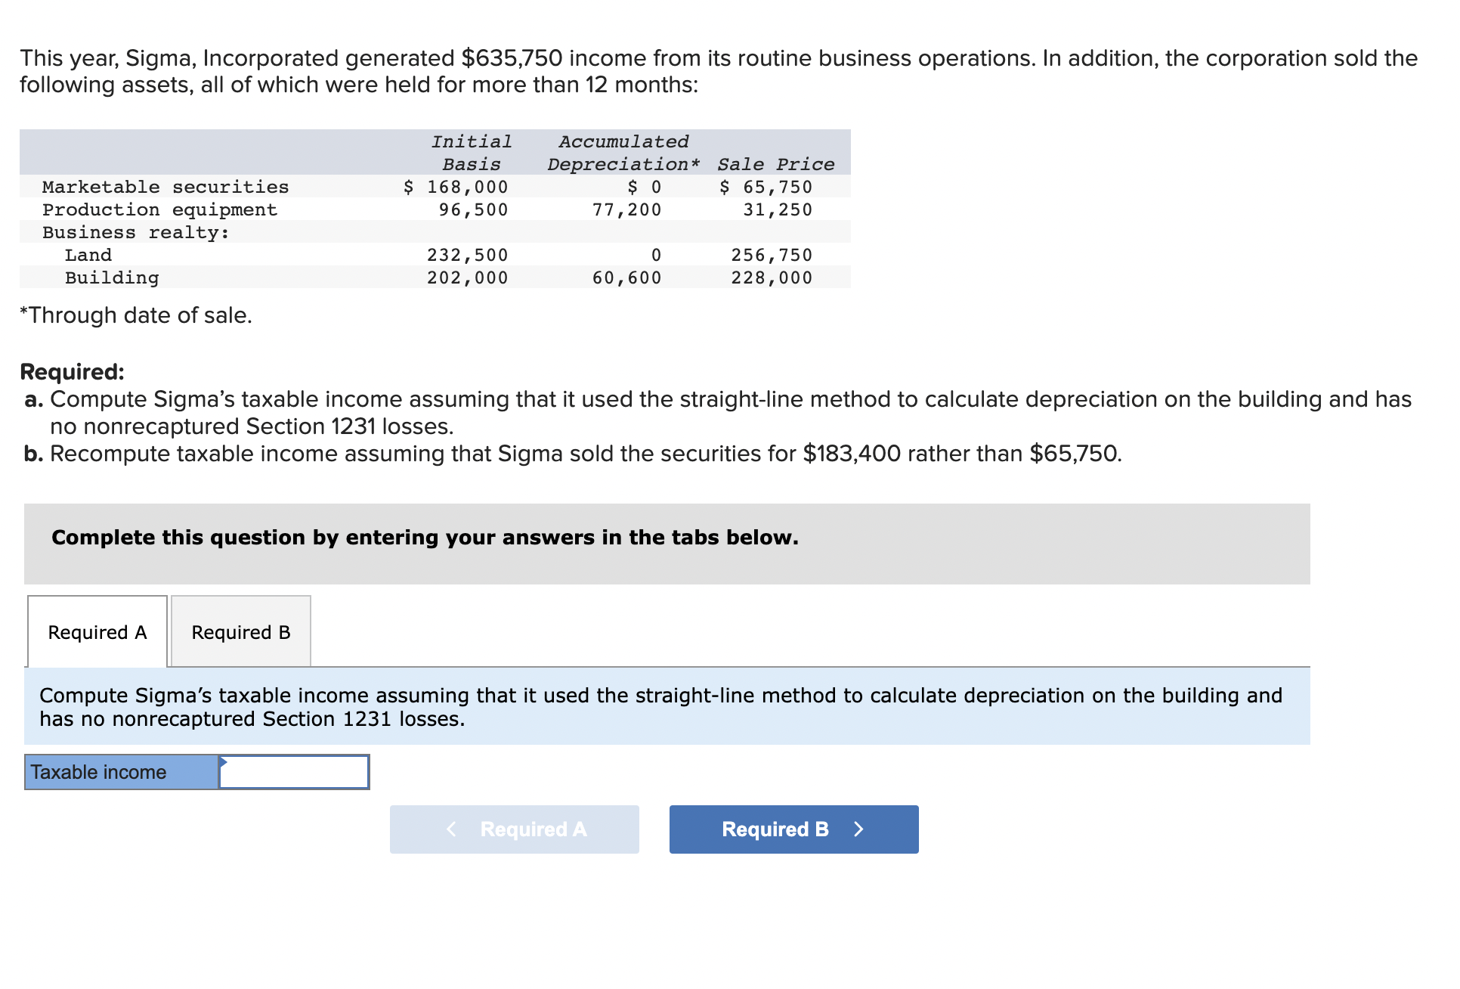Click the Building sale price 228,000
Screen dimensions: 1460x989
[771, 277]
